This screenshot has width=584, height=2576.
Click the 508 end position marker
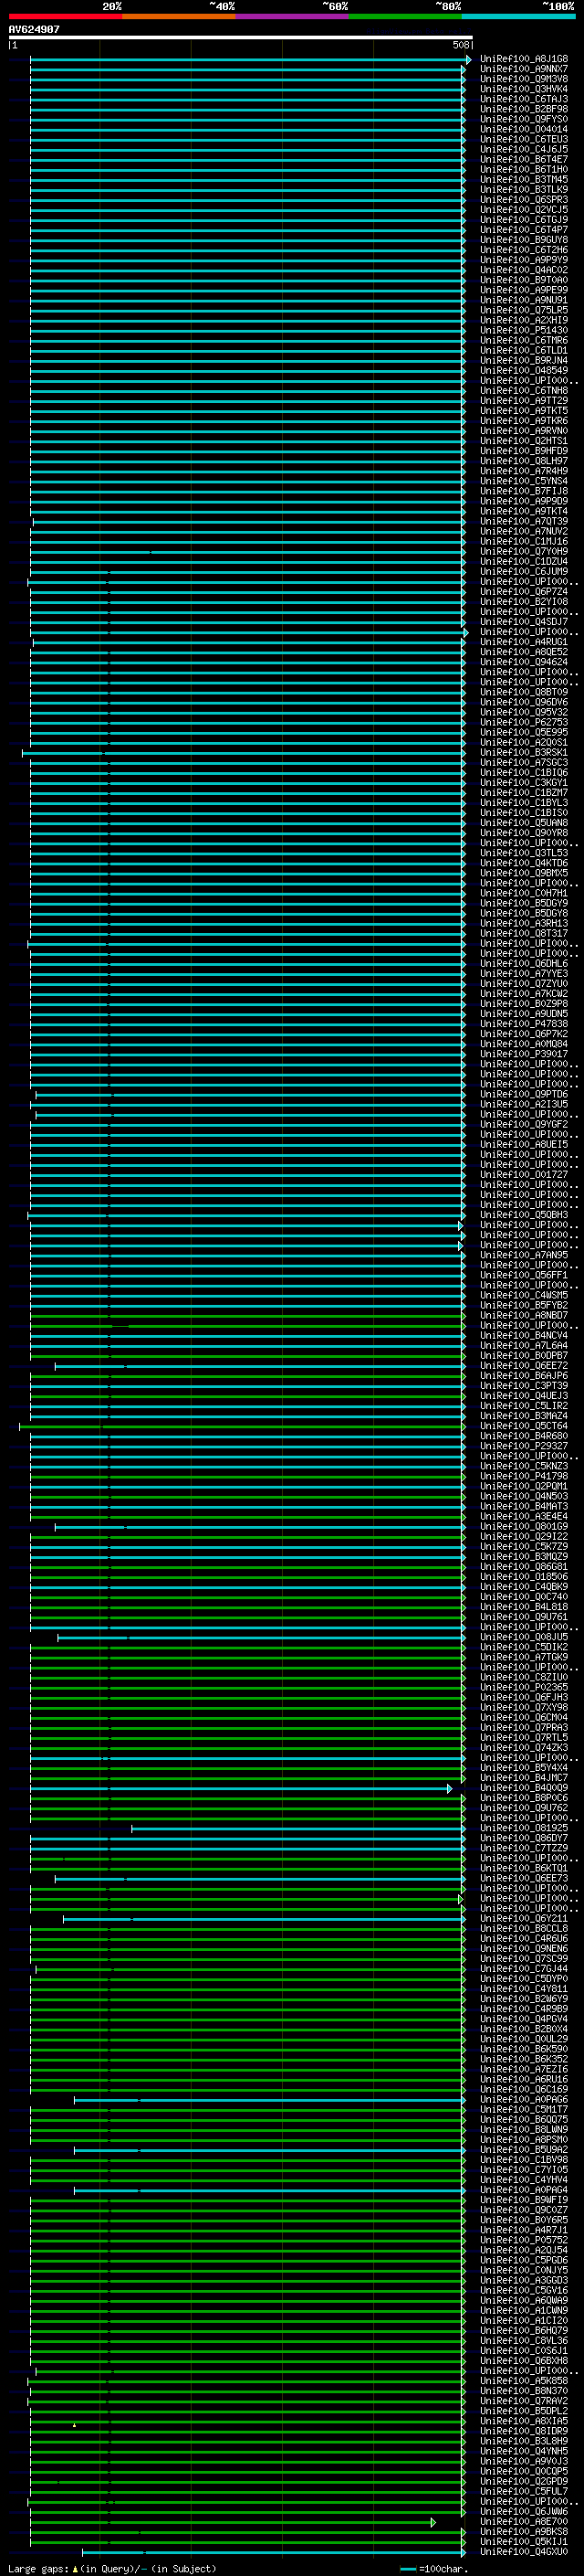(x=460, y=45)
